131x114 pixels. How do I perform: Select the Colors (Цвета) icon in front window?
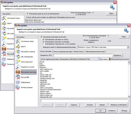[18, 46]
